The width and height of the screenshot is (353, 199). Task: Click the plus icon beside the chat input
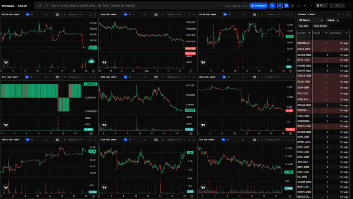point(47,6)
